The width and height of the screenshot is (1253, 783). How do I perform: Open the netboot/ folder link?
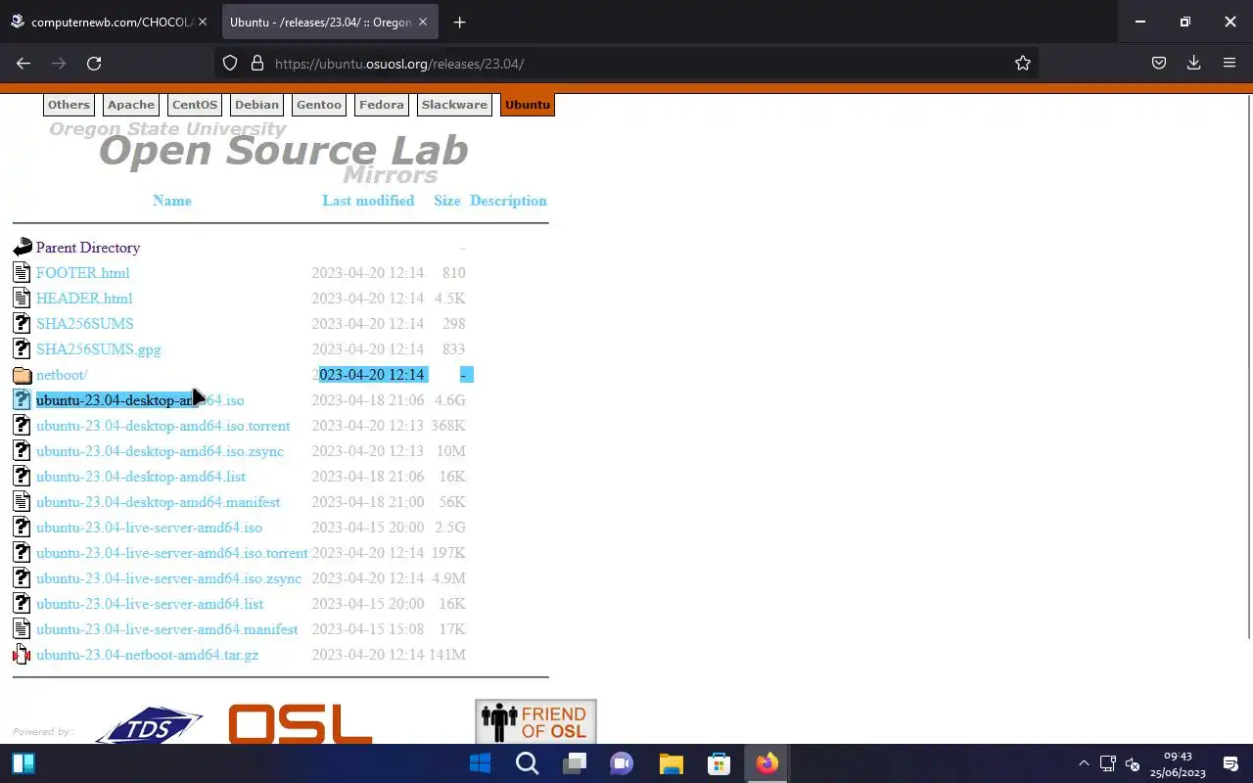point(62,375)
